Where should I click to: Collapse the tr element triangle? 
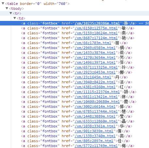(11, 13)
